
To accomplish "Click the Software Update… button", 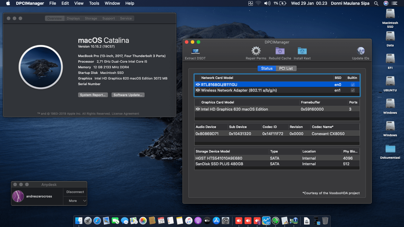I will [128, 95].
